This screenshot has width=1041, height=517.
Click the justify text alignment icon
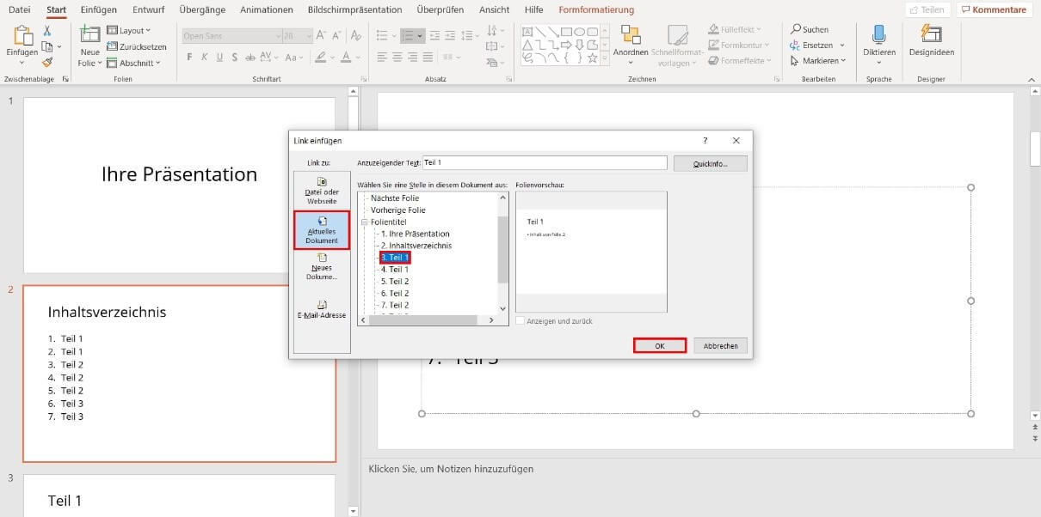tap(428, 58)
